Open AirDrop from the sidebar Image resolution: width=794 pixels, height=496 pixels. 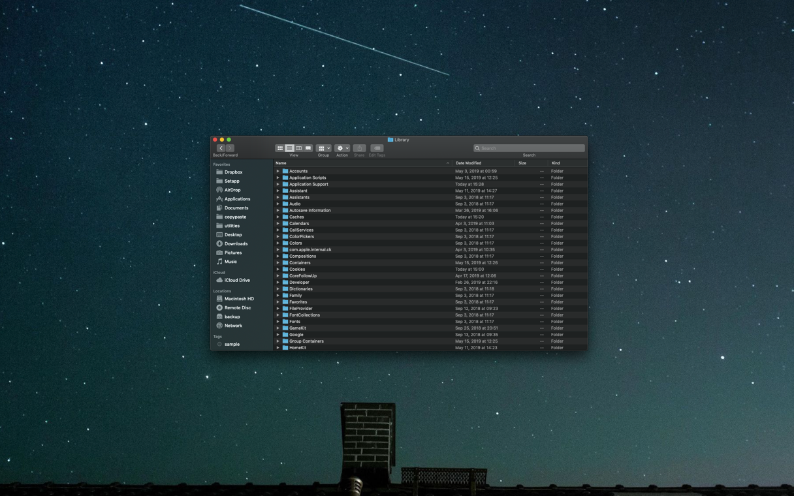pos(232,190)
